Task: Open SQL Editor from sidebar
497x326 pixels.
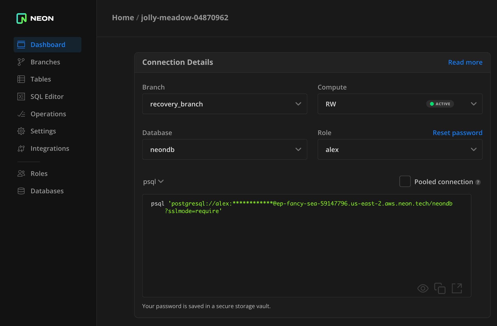Action: [x=47, y=96]
